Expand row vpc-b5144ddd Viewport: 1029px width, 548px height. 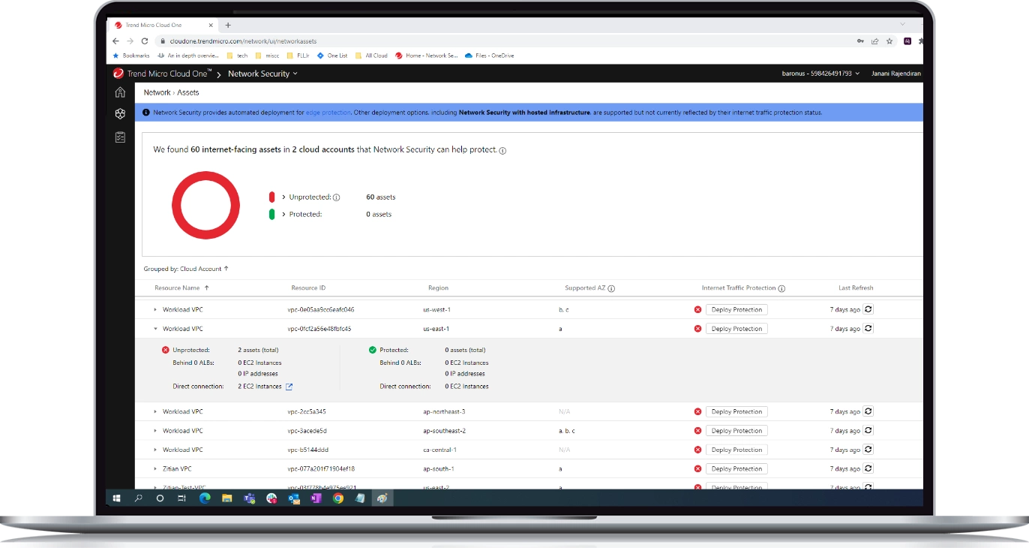[155, 450]
